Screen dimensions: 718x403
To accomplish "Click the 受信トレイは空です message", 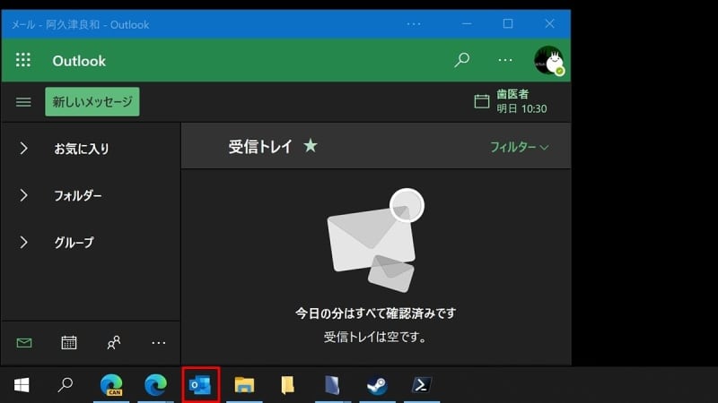I will [x=375, y=338].
